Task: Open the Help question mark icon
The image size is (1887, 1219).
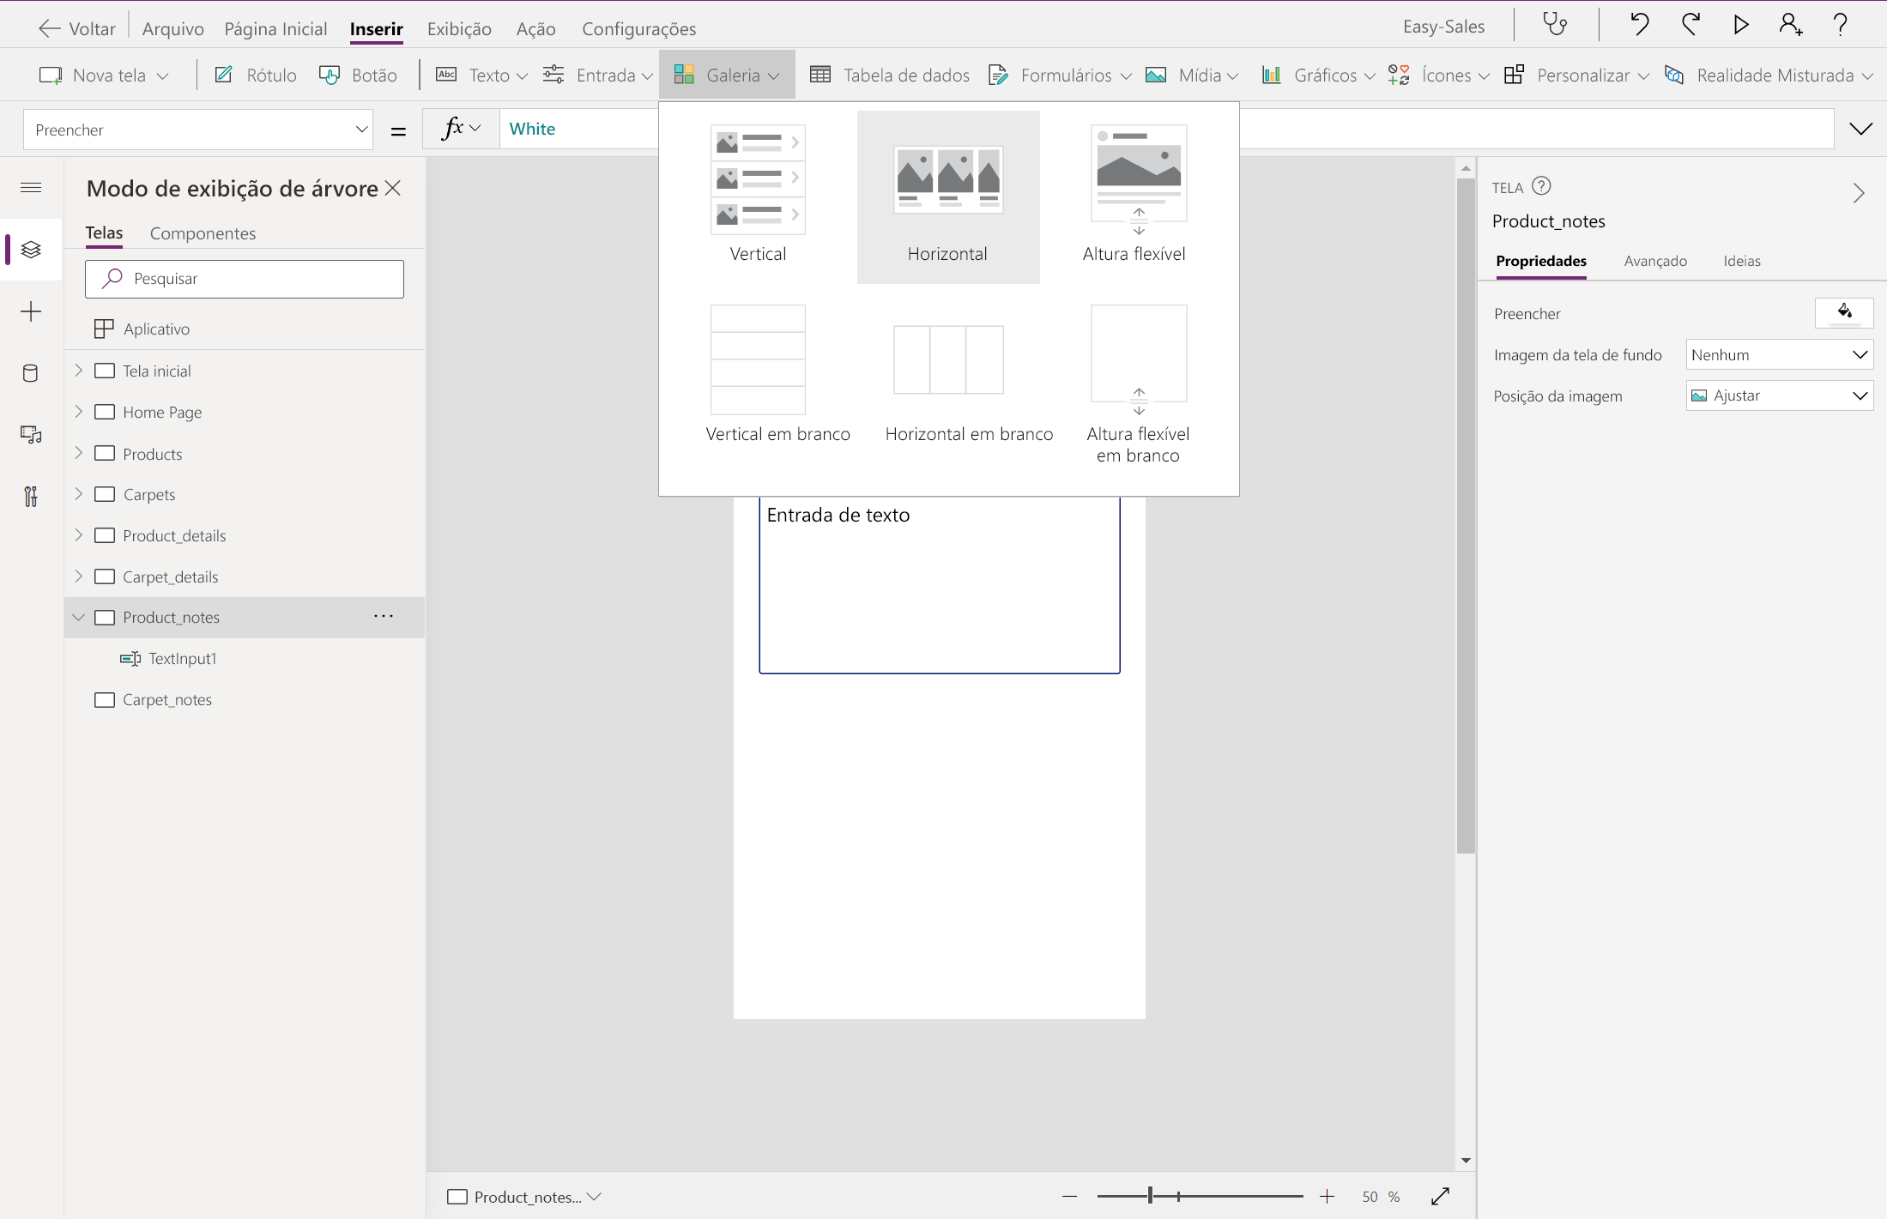Action: coord(1841,24)
